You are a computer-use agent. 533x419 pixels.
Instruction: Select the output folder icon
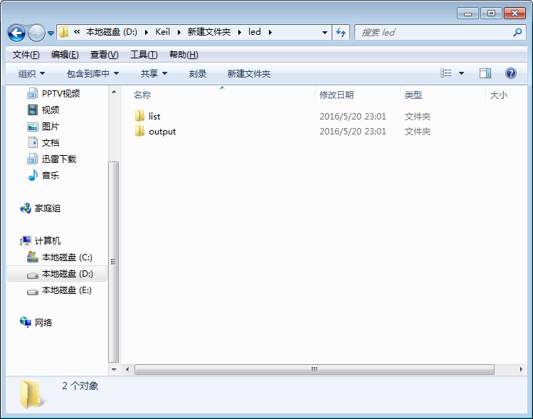[x=139, y=131]
